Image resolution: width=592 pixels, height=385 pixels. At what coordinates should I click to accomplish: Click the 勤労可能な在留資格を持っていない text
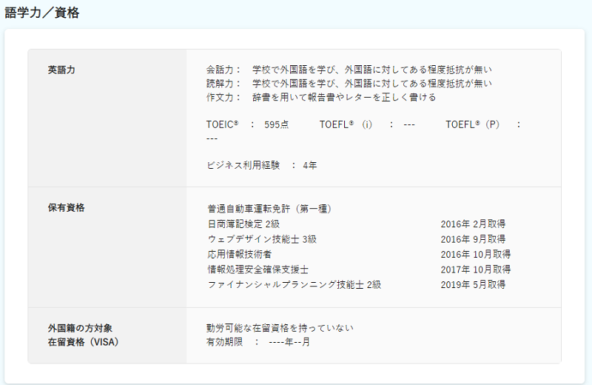click(280, 328)
